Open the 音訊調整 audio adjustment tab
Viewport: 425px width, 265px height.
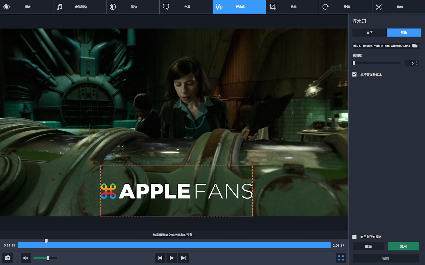click(x=80, y=7)
